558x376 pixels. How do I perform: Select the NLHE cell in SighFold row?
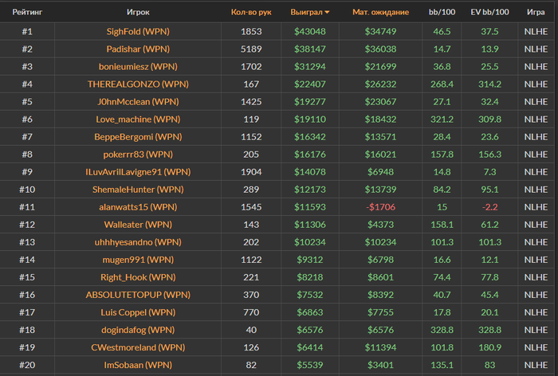pos(536,31)
